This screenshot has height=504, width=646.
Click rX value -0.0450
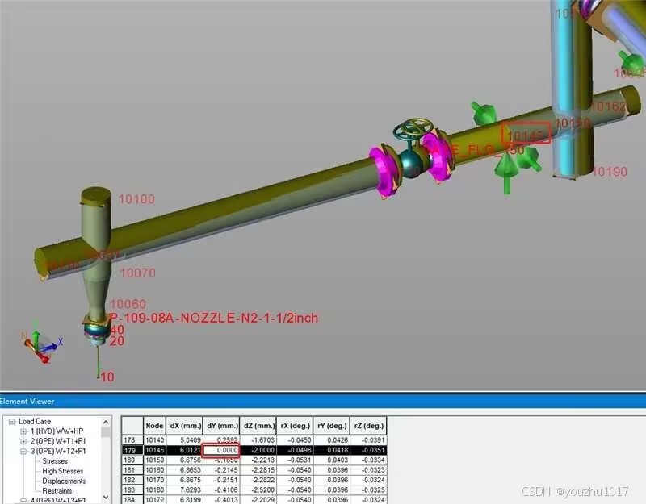click(x=295, y=440)
